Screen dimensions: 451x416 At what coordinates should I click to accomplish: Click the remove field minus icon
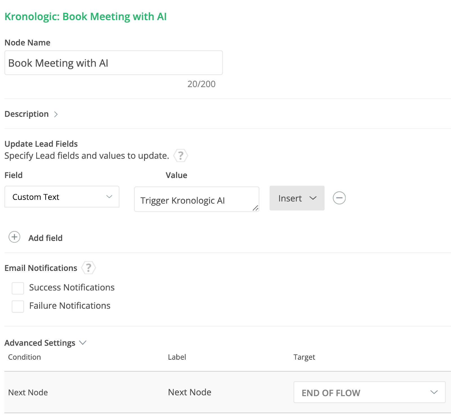coord(339,198)
